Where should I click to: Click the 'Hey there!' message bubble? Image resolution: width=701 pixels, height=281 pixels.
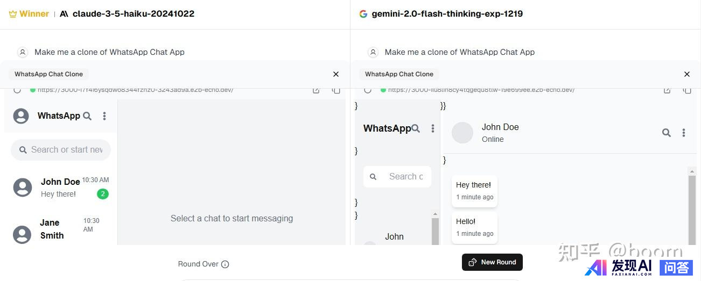[474, 191]
